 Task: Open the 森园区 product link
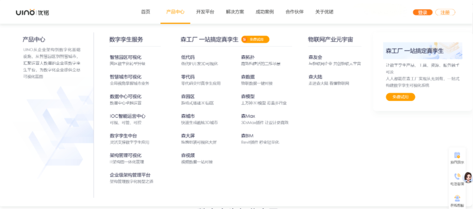tap(188, 97)
